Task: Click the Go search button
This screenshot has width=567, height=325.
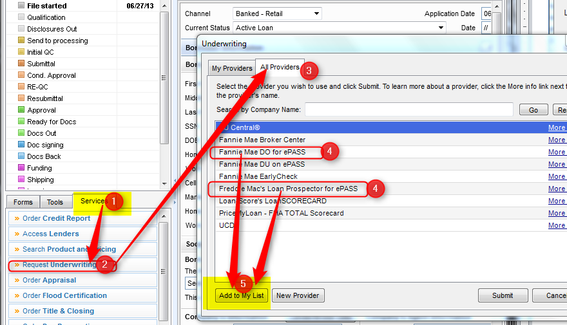Action: coord(533,110)
